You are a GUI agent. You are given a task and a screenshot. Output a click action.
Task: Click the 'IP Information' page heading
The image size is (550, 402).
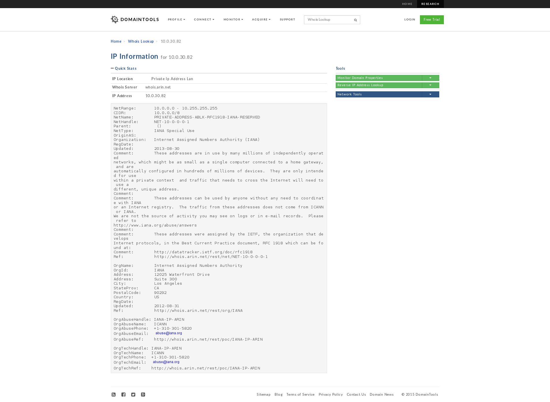click(x=134, y=56)
